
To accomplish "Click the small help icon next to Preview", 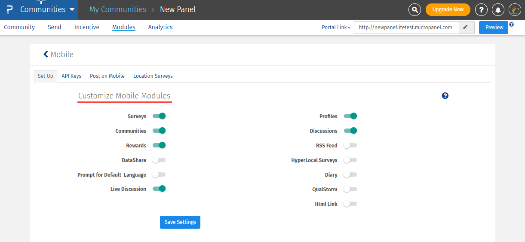I will coord(512,25).
